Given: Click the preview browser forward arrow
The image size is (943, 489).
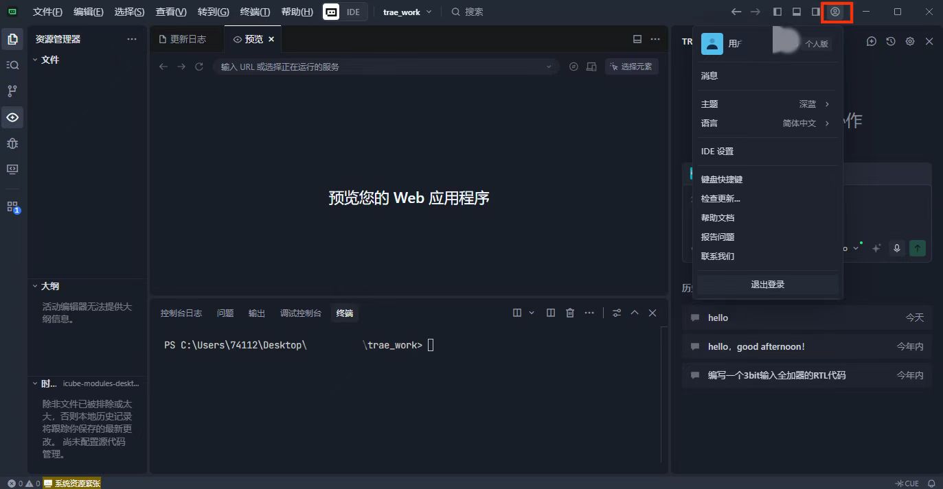Looking at the screenshot, I should point(181,67).
